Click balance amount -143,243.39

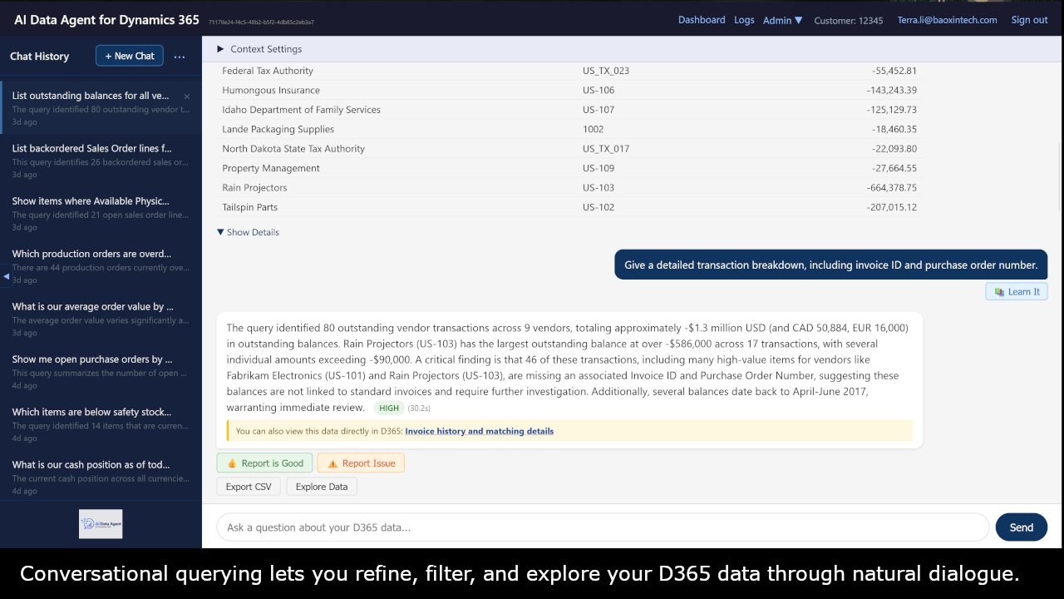pos(892,90)
